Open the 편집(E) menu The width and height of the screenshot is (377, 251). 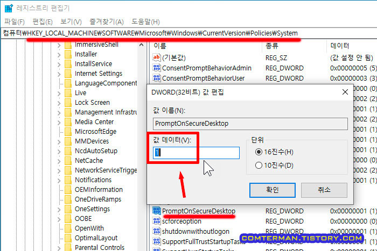click(x=43, y=22)
